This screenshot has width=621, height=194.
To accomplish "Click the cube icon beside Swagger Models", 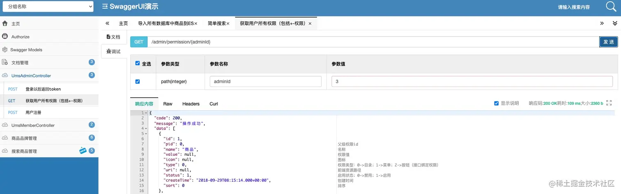I will point(5,50).
